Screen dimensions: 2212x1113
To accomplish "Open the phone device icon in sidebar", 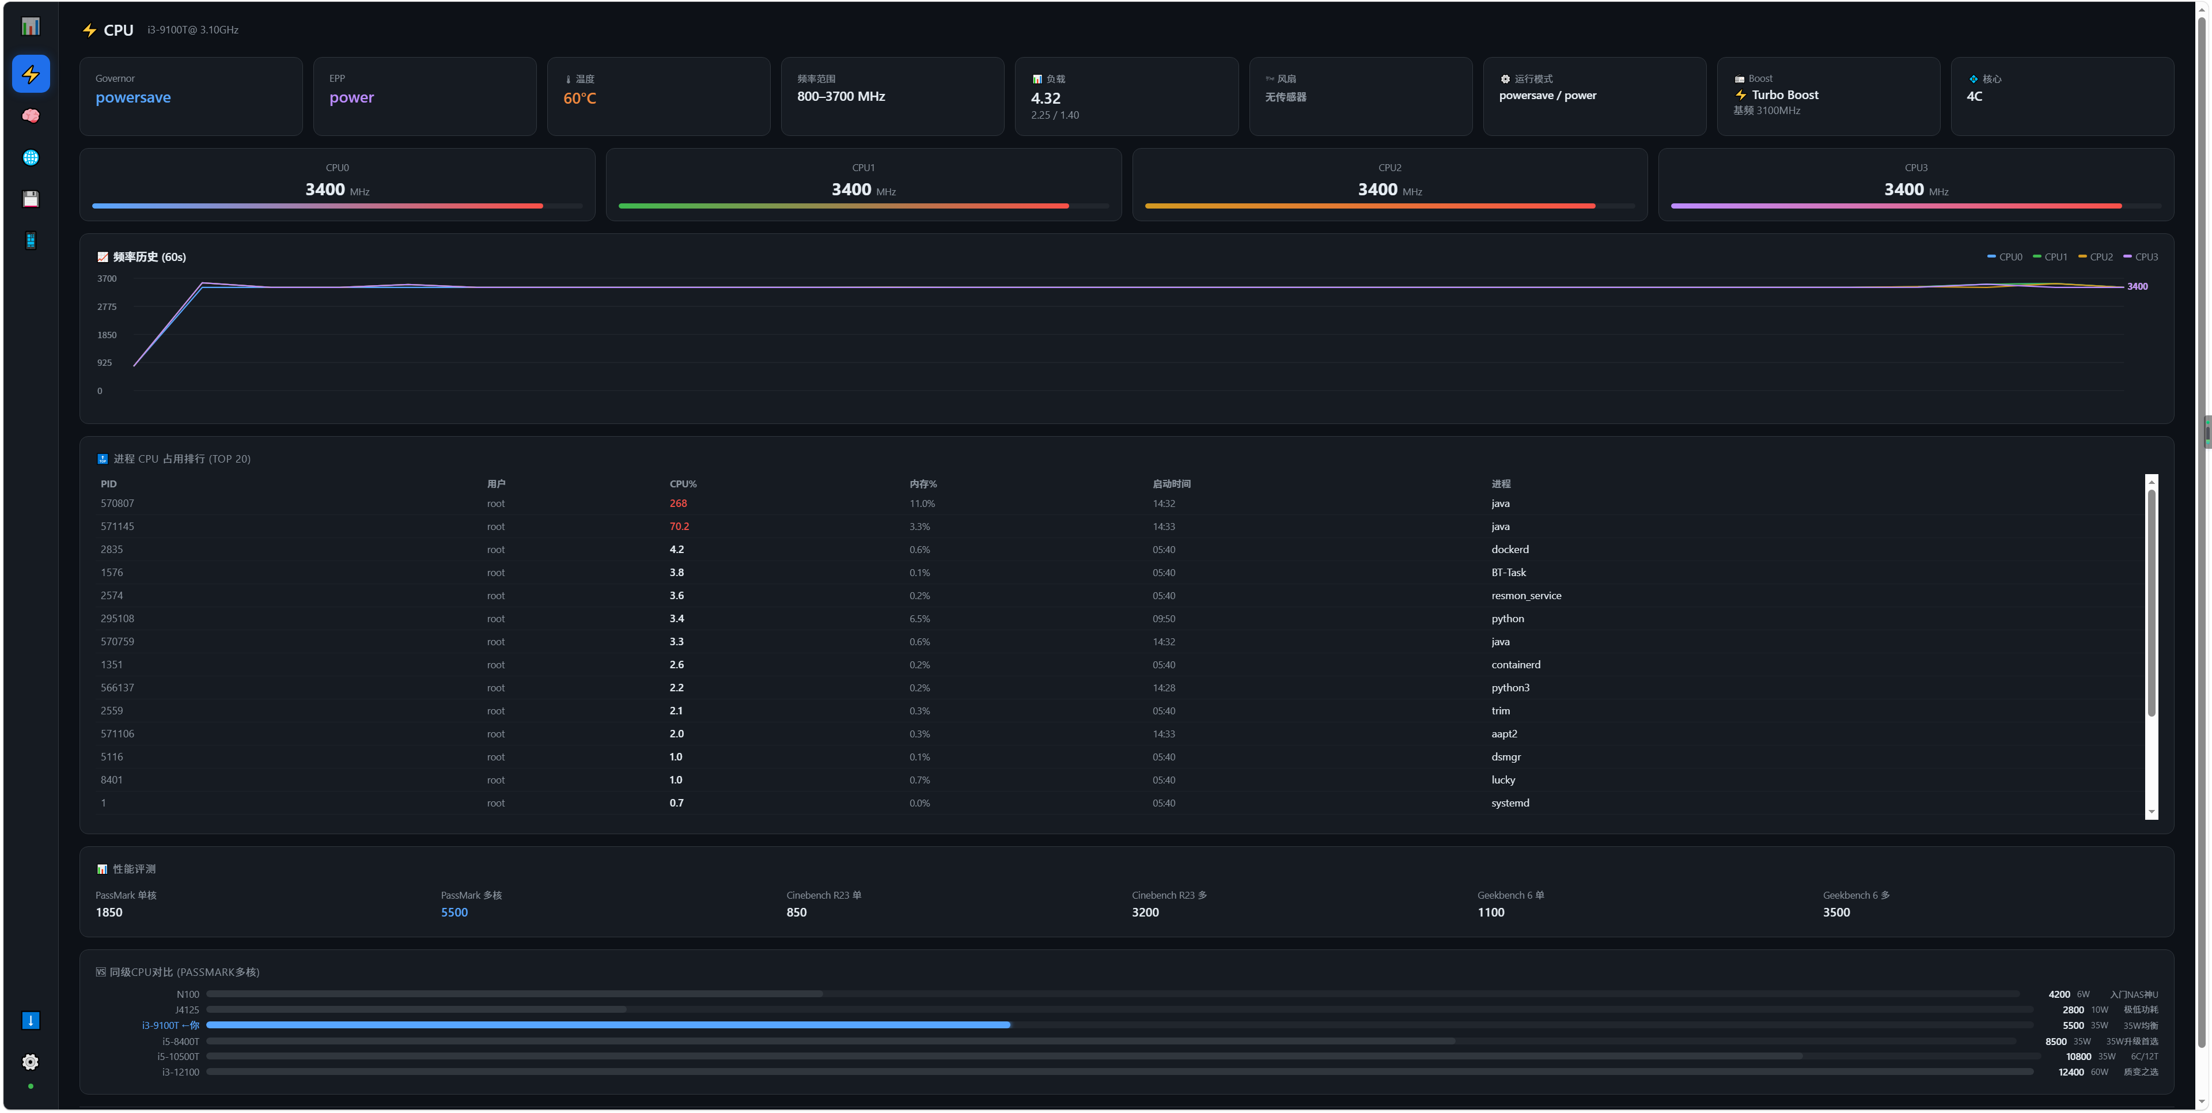I will 30,240.
